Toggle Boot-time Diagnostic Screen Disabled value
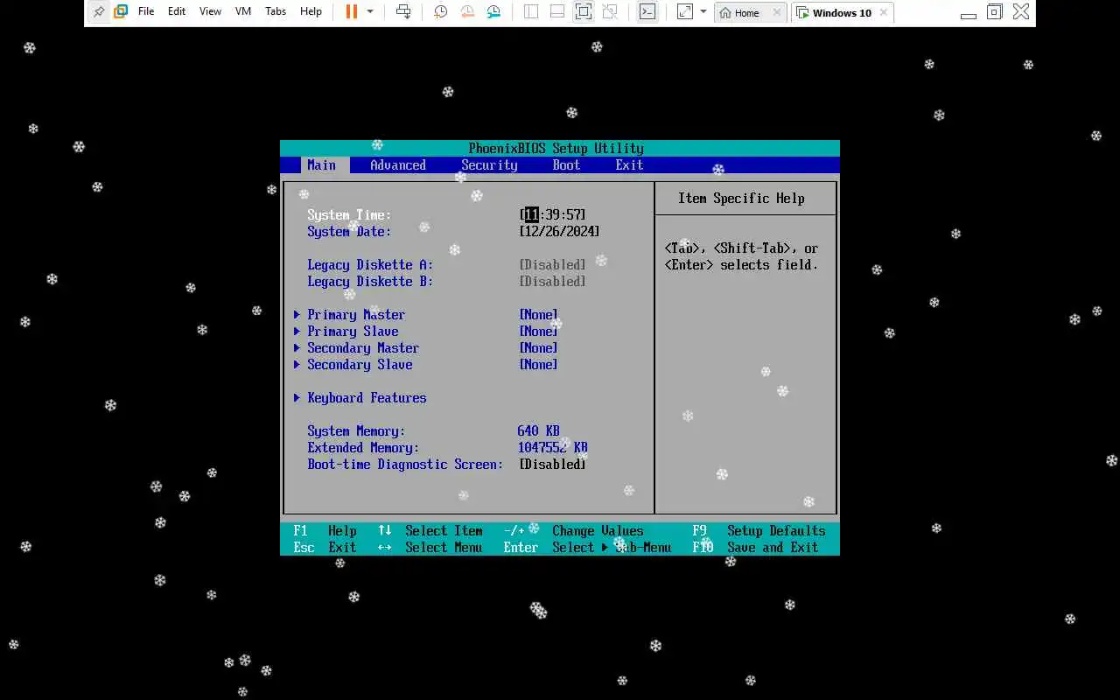The width and height of the screenshot is (1120, 700). point(552,464)
